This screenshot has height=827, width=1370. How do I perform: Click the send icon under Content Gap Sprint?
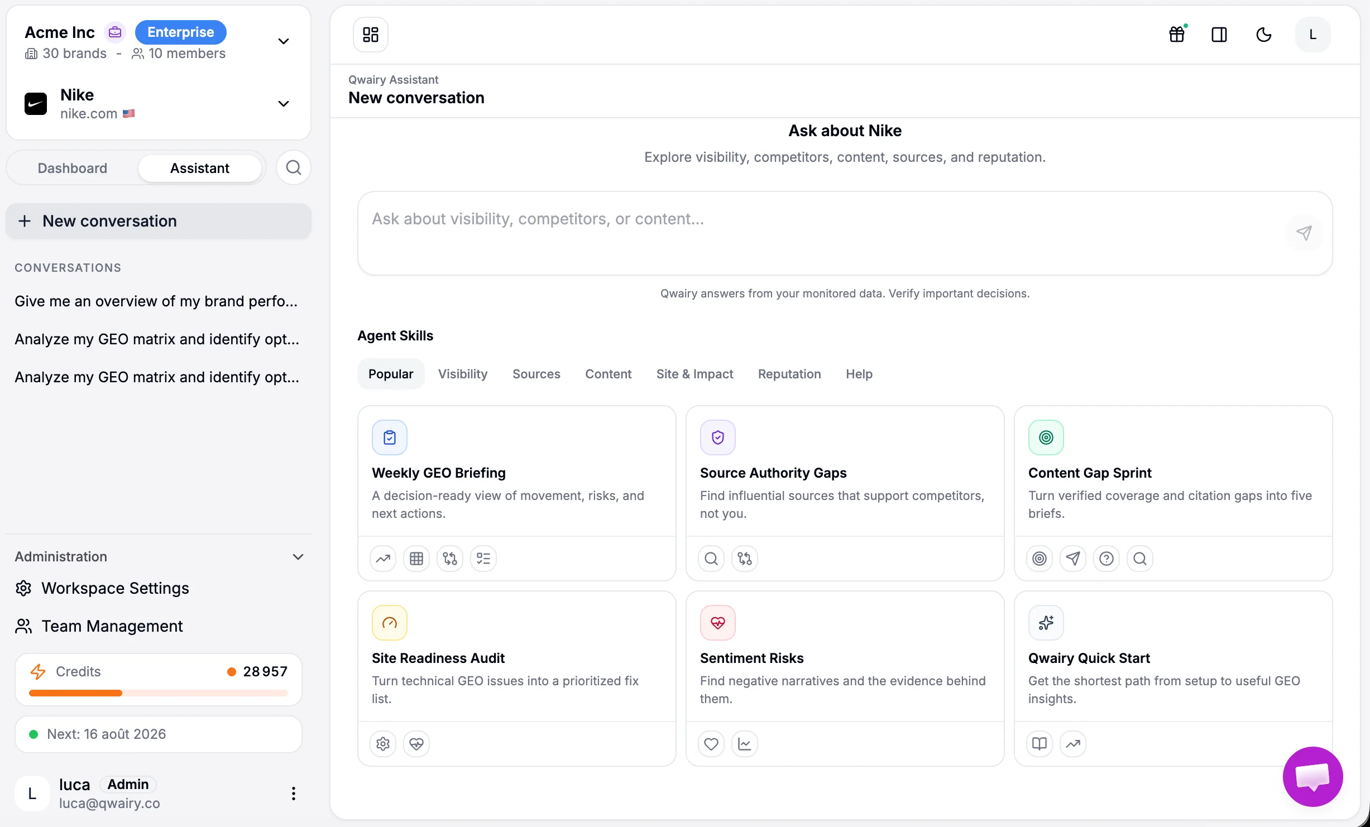1073,559
